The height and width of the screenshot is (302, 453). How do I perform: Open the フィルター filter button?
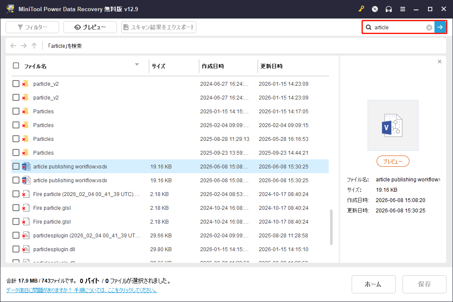32,27
